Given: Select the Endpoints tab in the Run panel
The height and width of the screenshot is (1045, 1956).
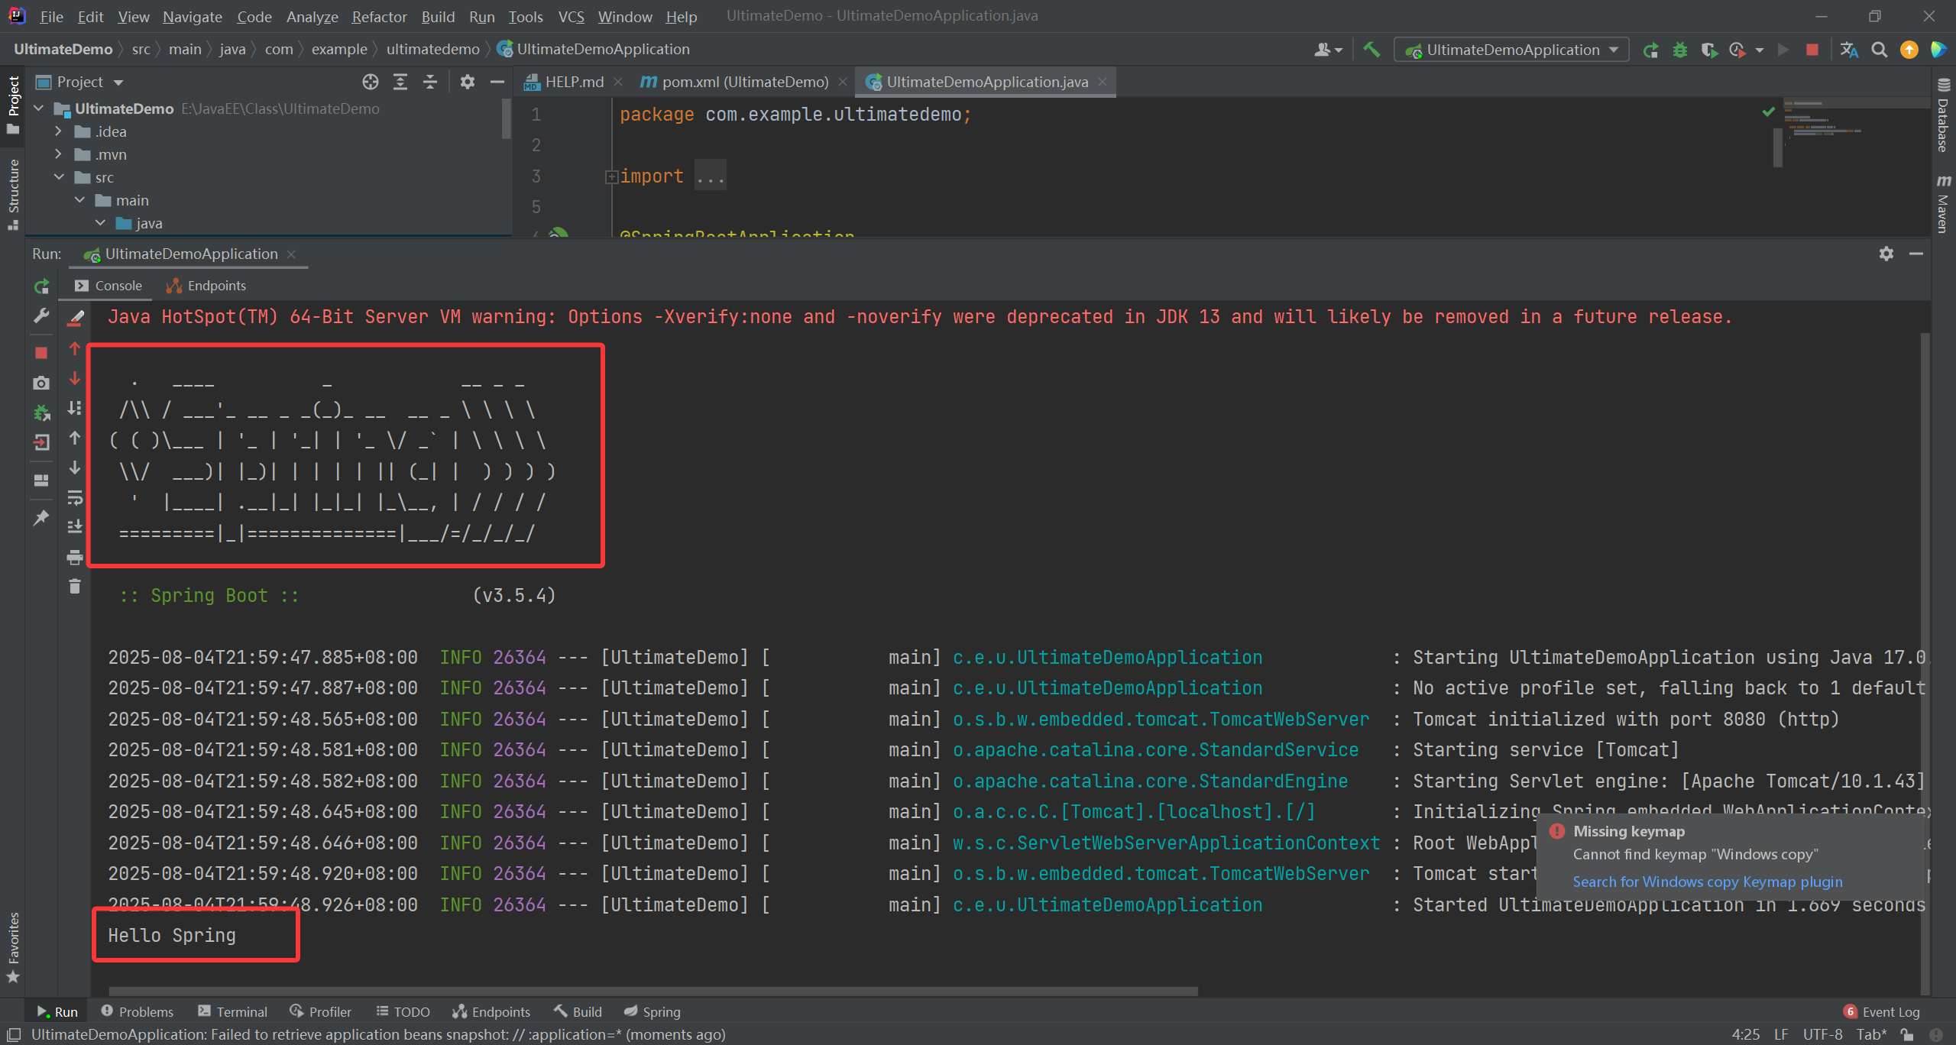Looking at the screenshot, I should (x=206, y=286).
